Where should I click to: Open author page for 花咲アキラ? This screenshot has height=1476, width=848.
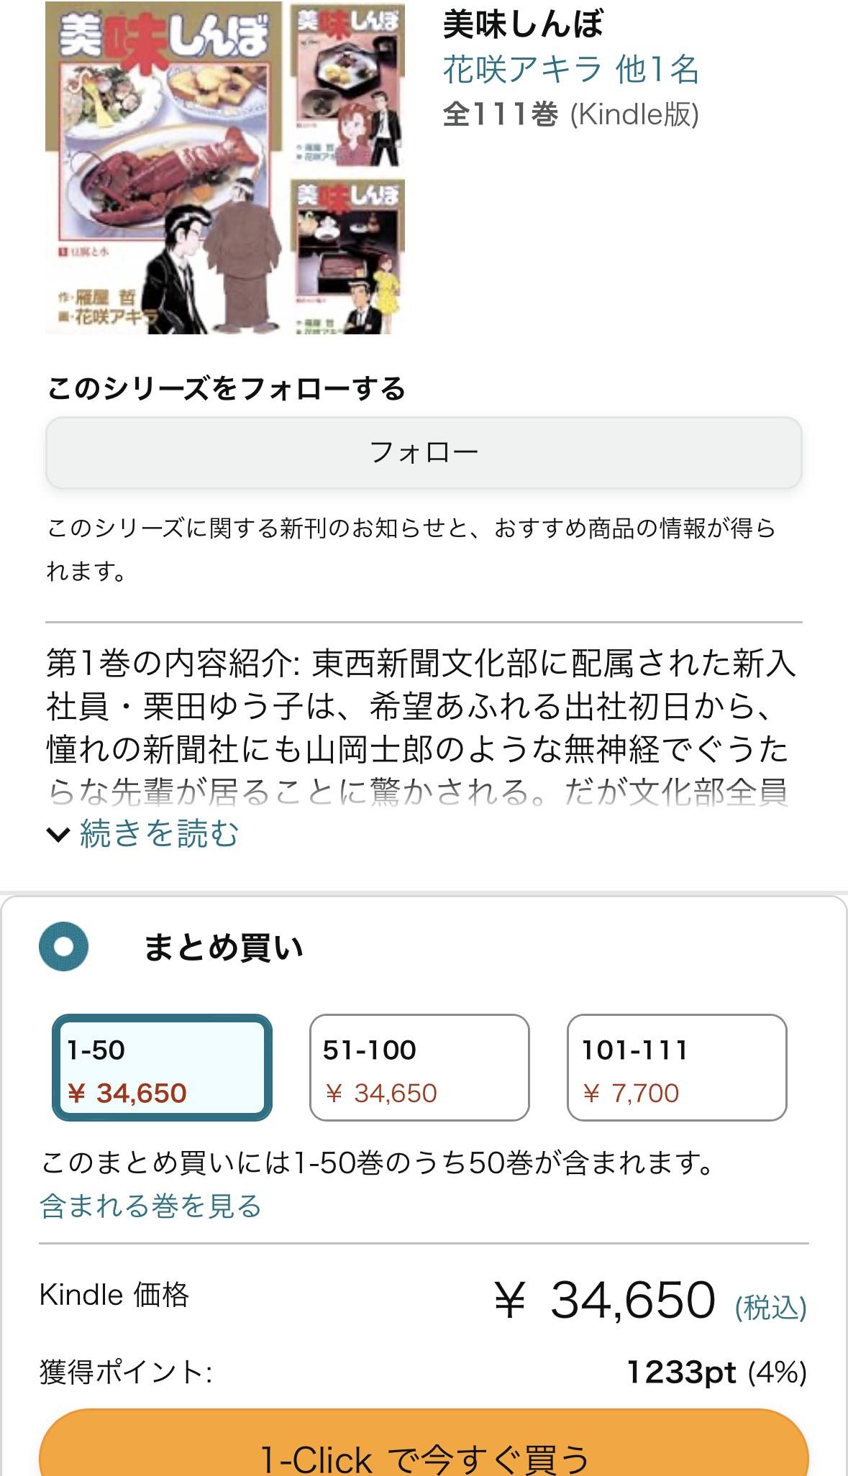(521, 70)
